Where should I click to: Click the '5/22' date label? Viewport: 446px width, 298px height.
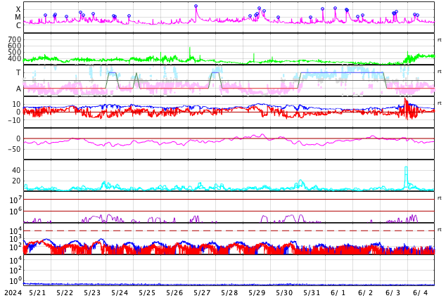point(65,293)
